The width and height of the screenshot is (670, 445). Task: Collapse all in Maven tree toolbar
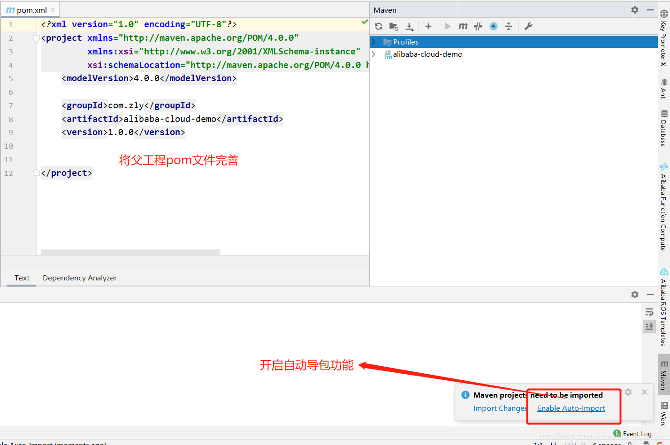[x=509, y=26]
